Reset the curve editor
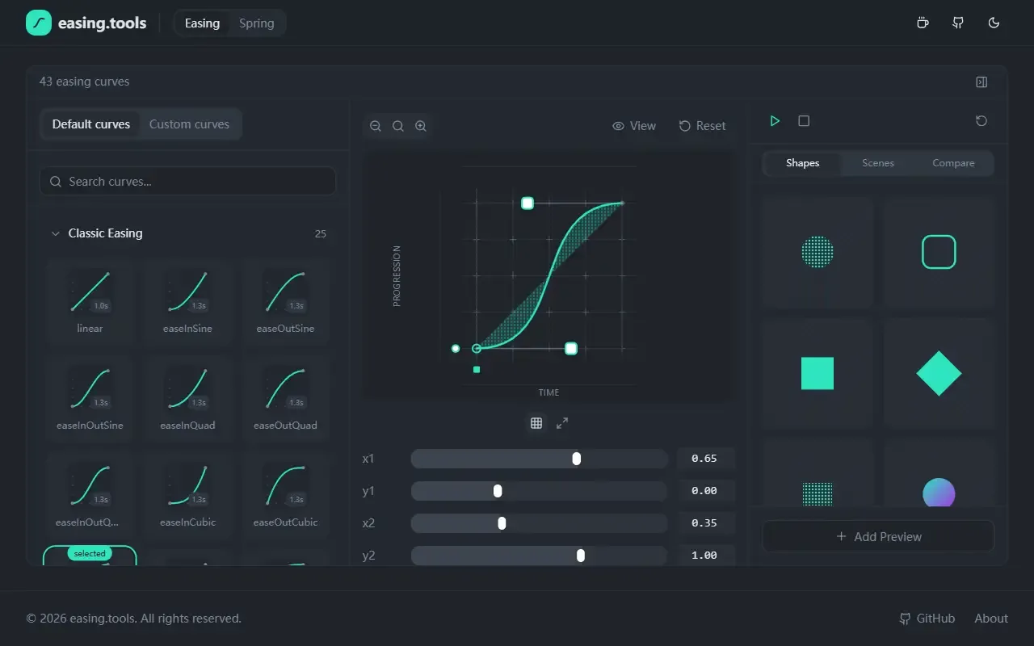This screenshot has height=646, width=1034. tap(702, 126)
